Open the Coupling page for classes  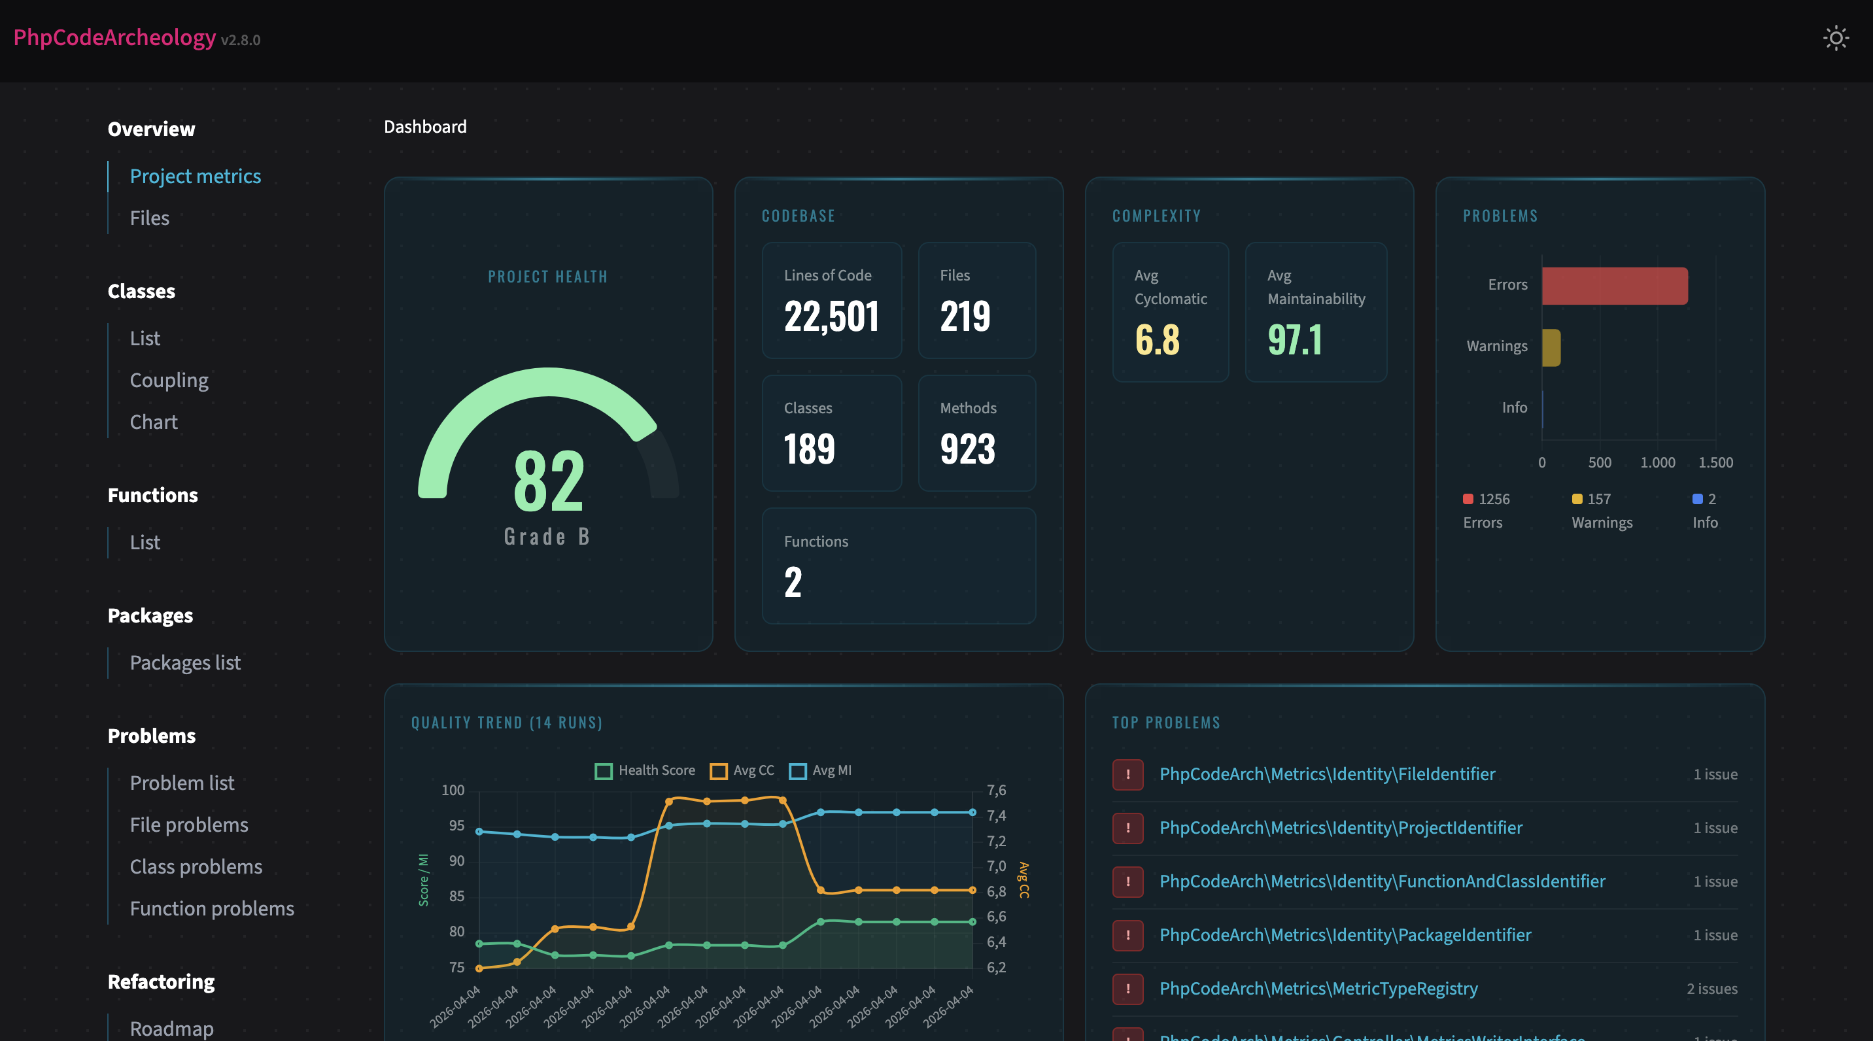click(169, 379)
